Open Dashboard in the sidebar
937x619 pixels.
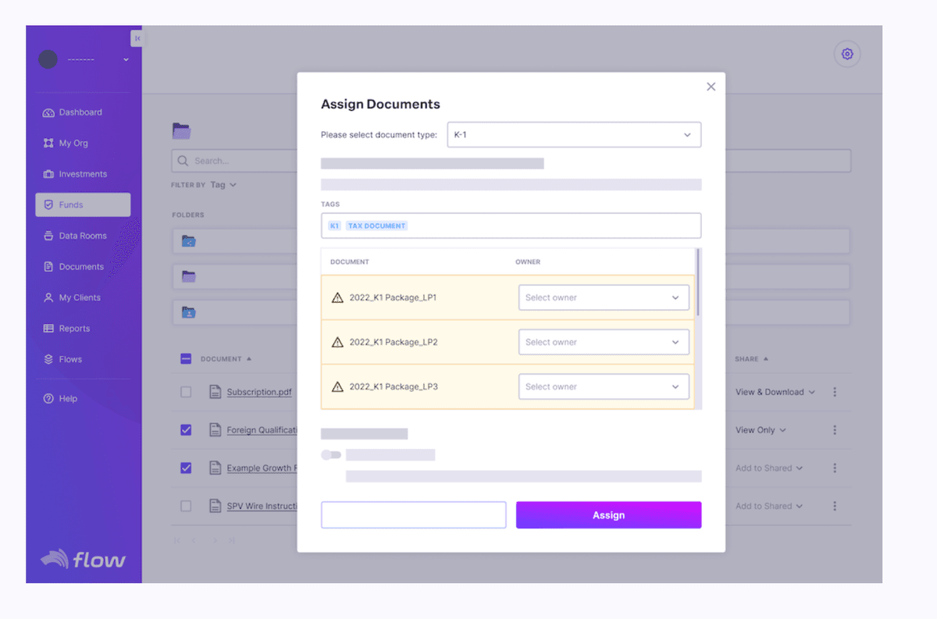click(80, 112)
